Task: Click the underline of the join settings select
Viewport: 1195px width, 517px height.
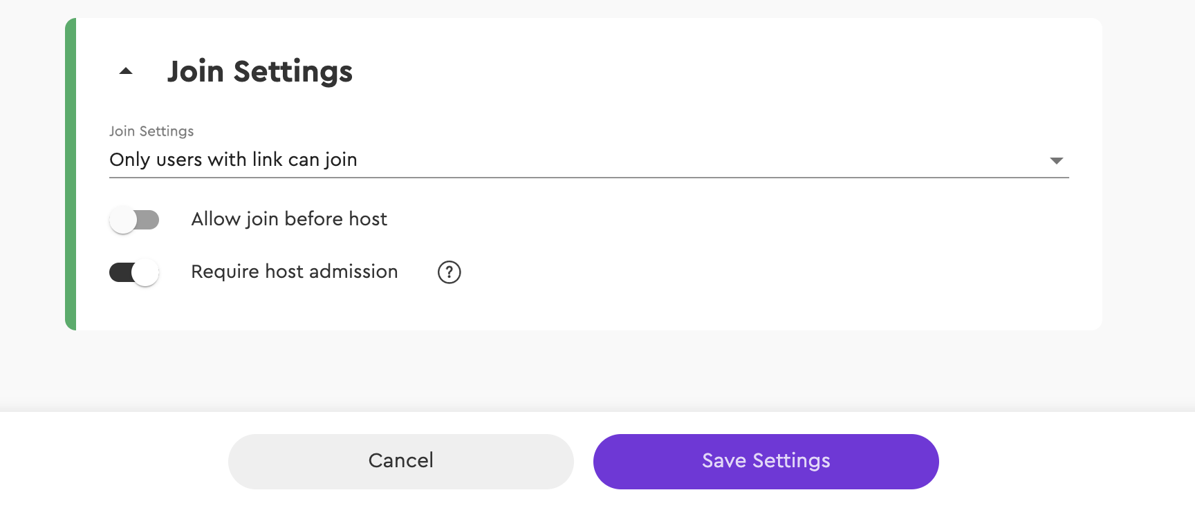Action: tap(589, 178)
